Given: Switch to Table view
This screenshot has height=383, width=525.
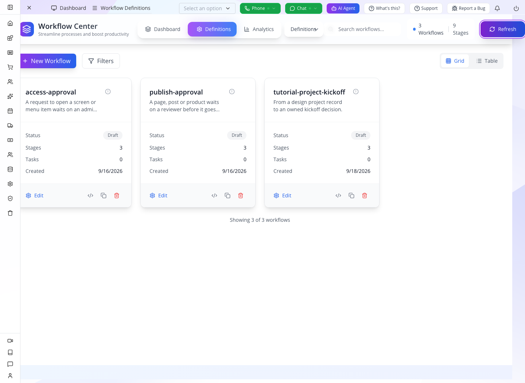Looking at the screenshot, I should coord(487,61).
